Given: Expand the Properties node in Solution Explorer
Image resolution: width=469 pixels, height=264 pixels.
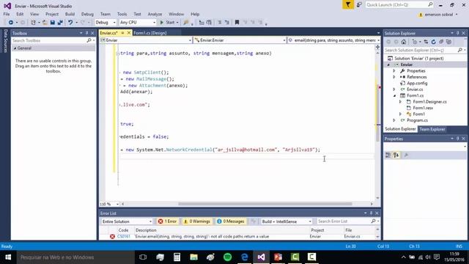Looking at the screenshot, I should [x=394, y=71].
